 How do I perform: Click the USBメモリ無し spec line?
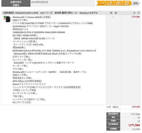pyautogui.click(x=20, y=20)
